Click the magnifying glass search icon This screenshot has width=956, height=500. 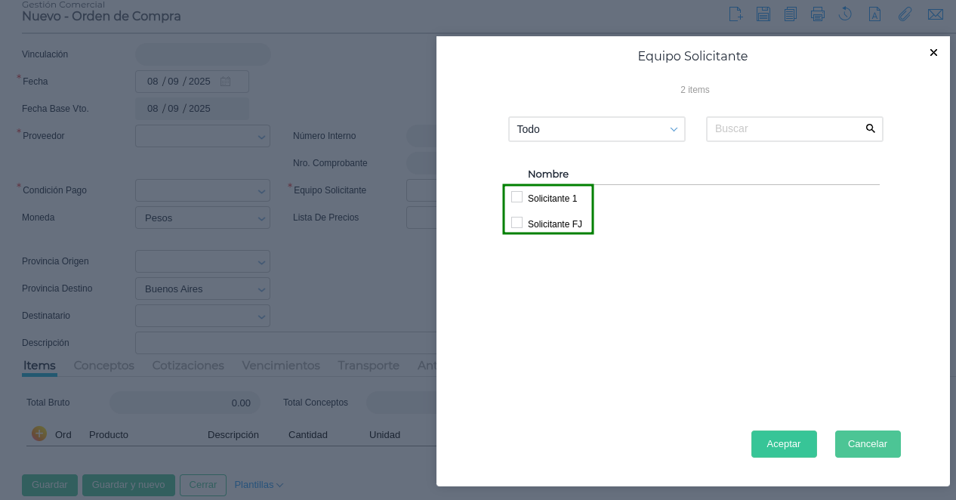[x=871, y=129]
